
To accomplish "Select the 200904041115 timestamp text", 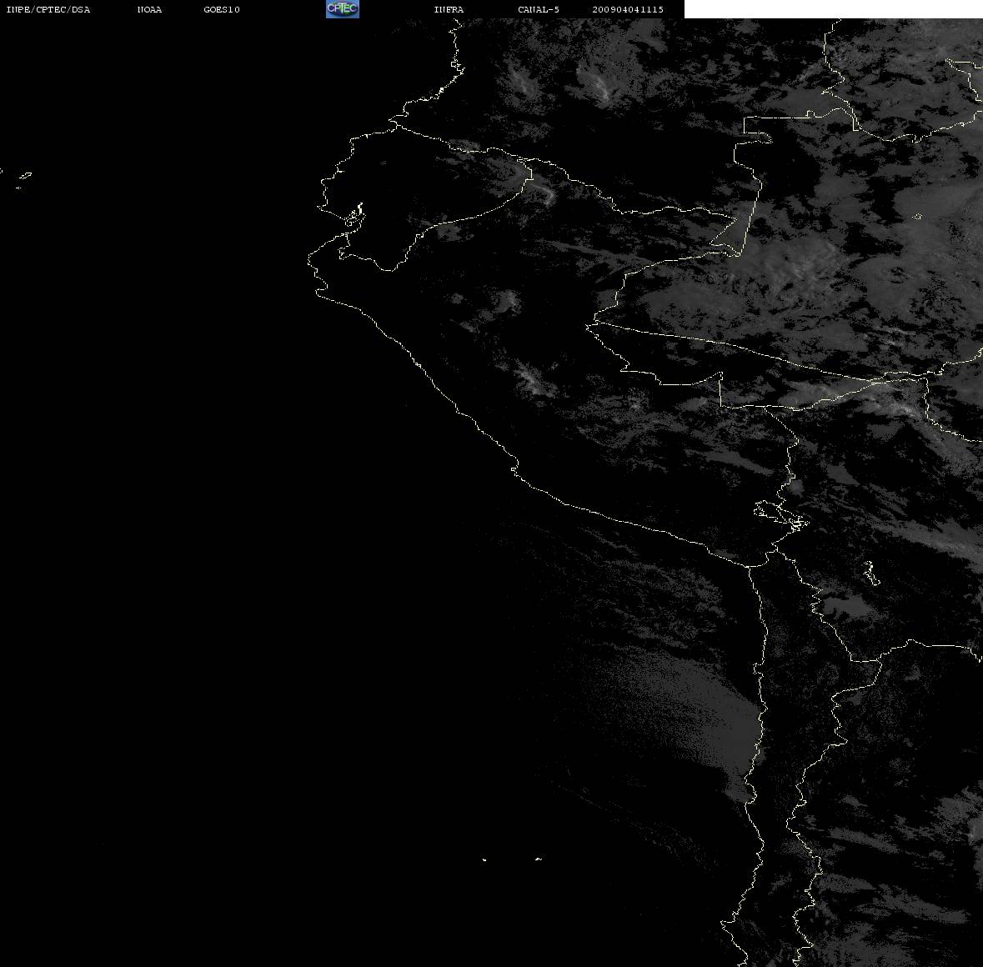I will click(x=628, y=9).
